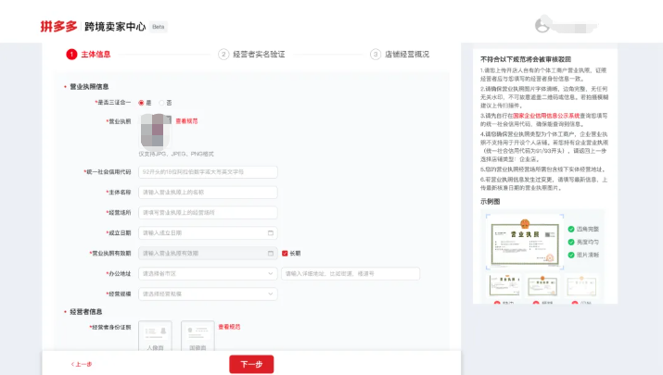The width and height of the screenshot is (663, 375).
Task: Open the 办公地址 province/city dropdown
Action: click(x=208, y=274)
